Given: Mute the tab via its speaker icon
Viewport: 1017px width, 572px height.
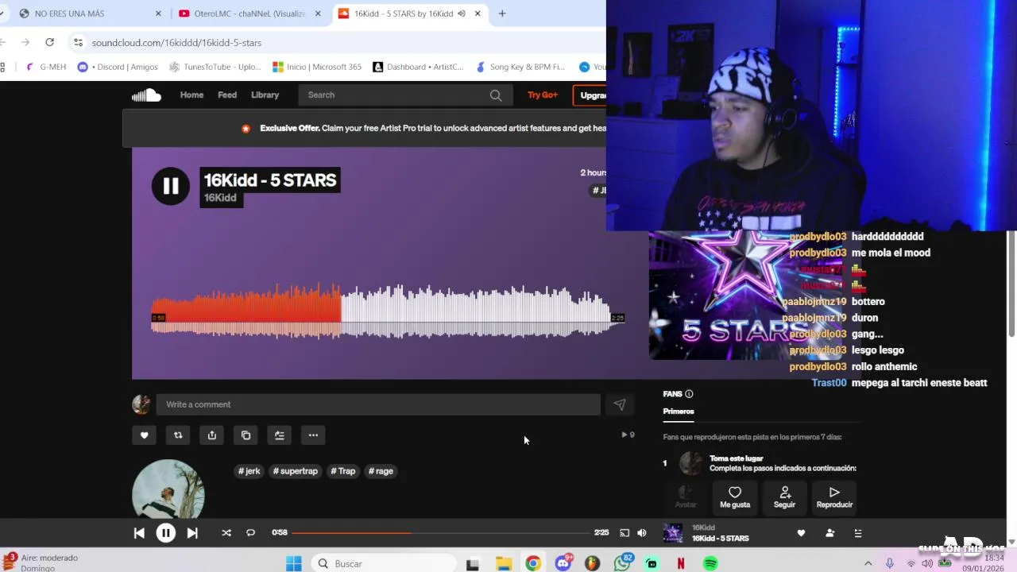Looking at the screenshot, I should point(462,14).
